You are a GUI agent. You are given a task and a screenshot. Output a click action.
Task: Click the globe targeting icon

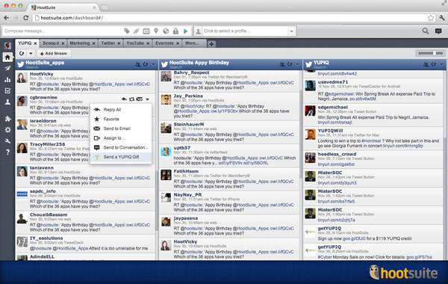pyautogui.click(x=166, y=31)
